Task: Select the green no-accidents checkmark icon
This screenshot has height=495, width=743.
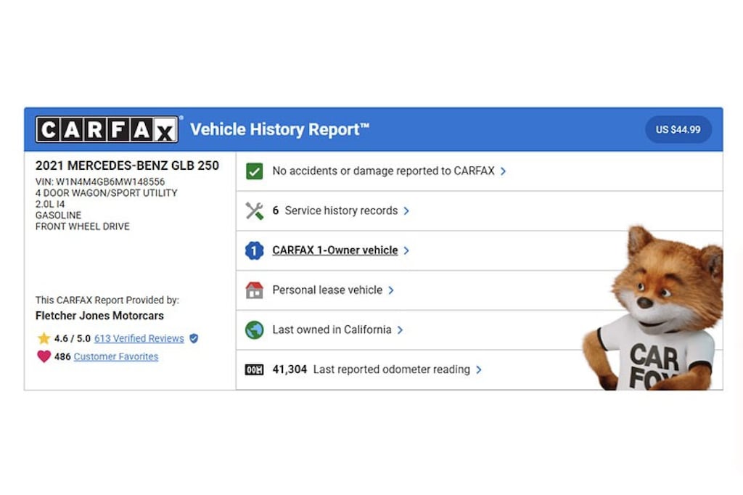Action: (x=254, y=171)
